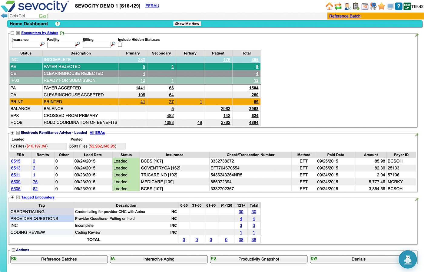Viewport: 424px width, 272px height.
Task: Open Home Dashboard help question mark
Action: [58, 24]
